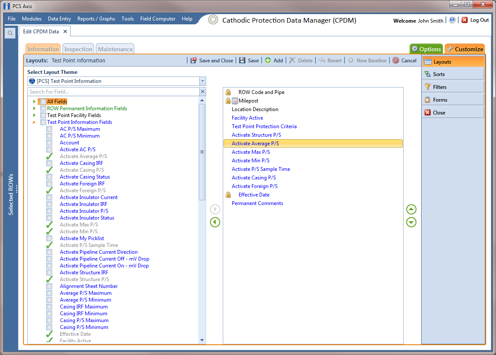Open the Reports / Graphs menu
The width and height of the screenshot is (496, 355).
[96, 19]
